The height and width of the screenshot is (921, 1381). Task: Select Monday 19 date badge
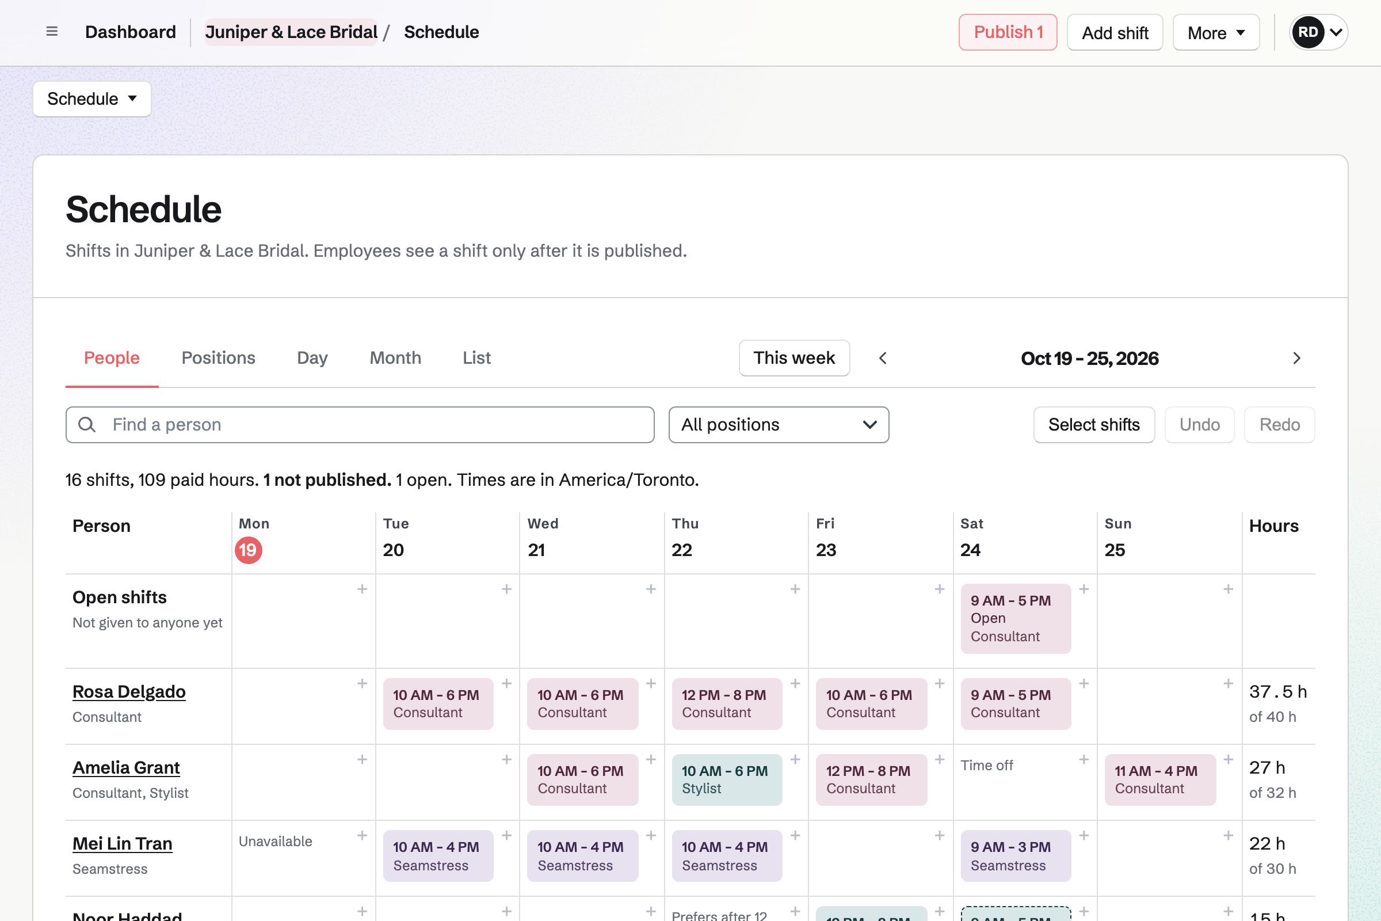coord(249,550)
